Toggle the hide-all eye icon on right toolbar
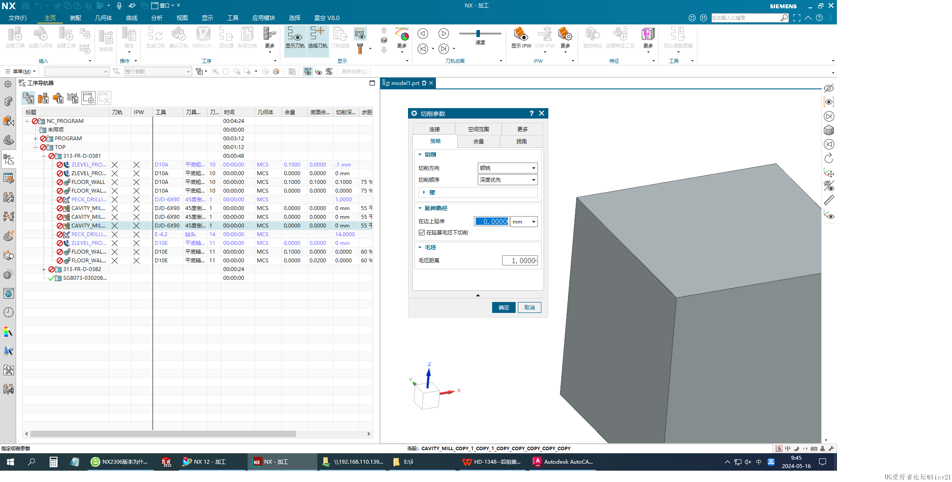 [829, 88]
